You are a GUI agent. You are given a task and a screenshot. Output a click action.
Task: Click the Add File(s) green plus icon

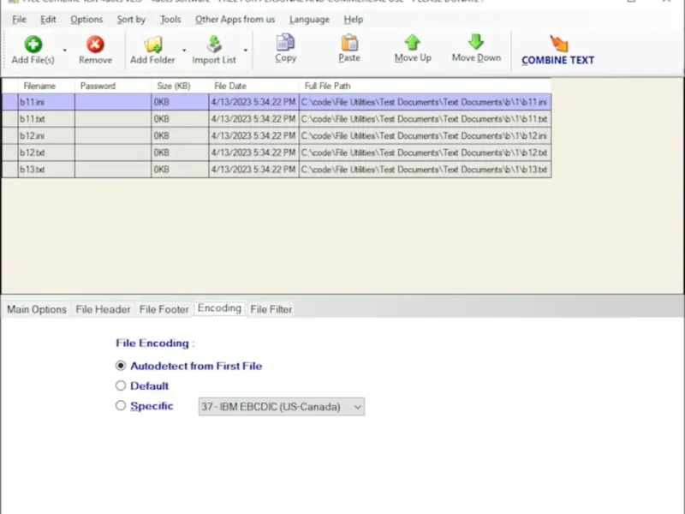pos(33,45)
